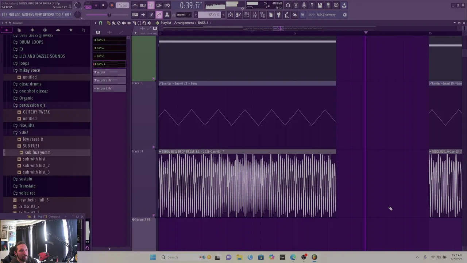Save the project with the floppy icon
Screen dimensions: 467x263
[x=320, y=5]
